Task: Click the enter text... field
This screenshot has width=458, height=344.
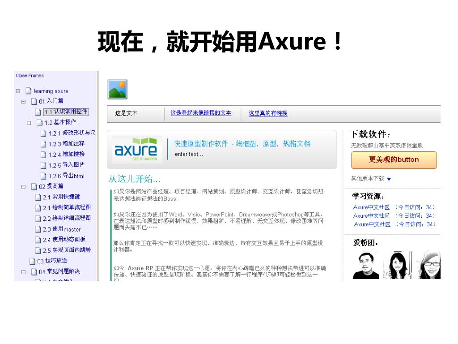Action: 189,154
